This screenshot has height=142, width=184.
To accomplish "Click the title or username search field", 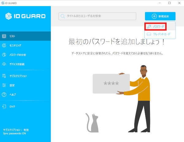I will 97,16.
